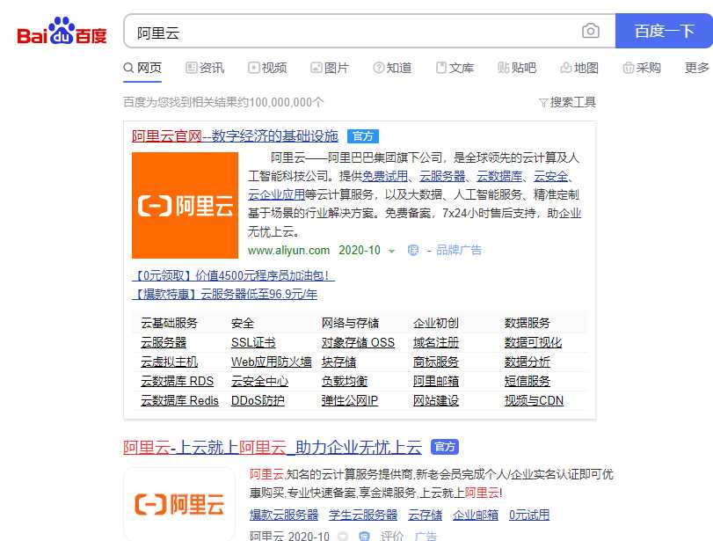This screenshot has width=713, height=541.
Task: Click the 保 guarantee shield icon
Action: coord(413,250)
